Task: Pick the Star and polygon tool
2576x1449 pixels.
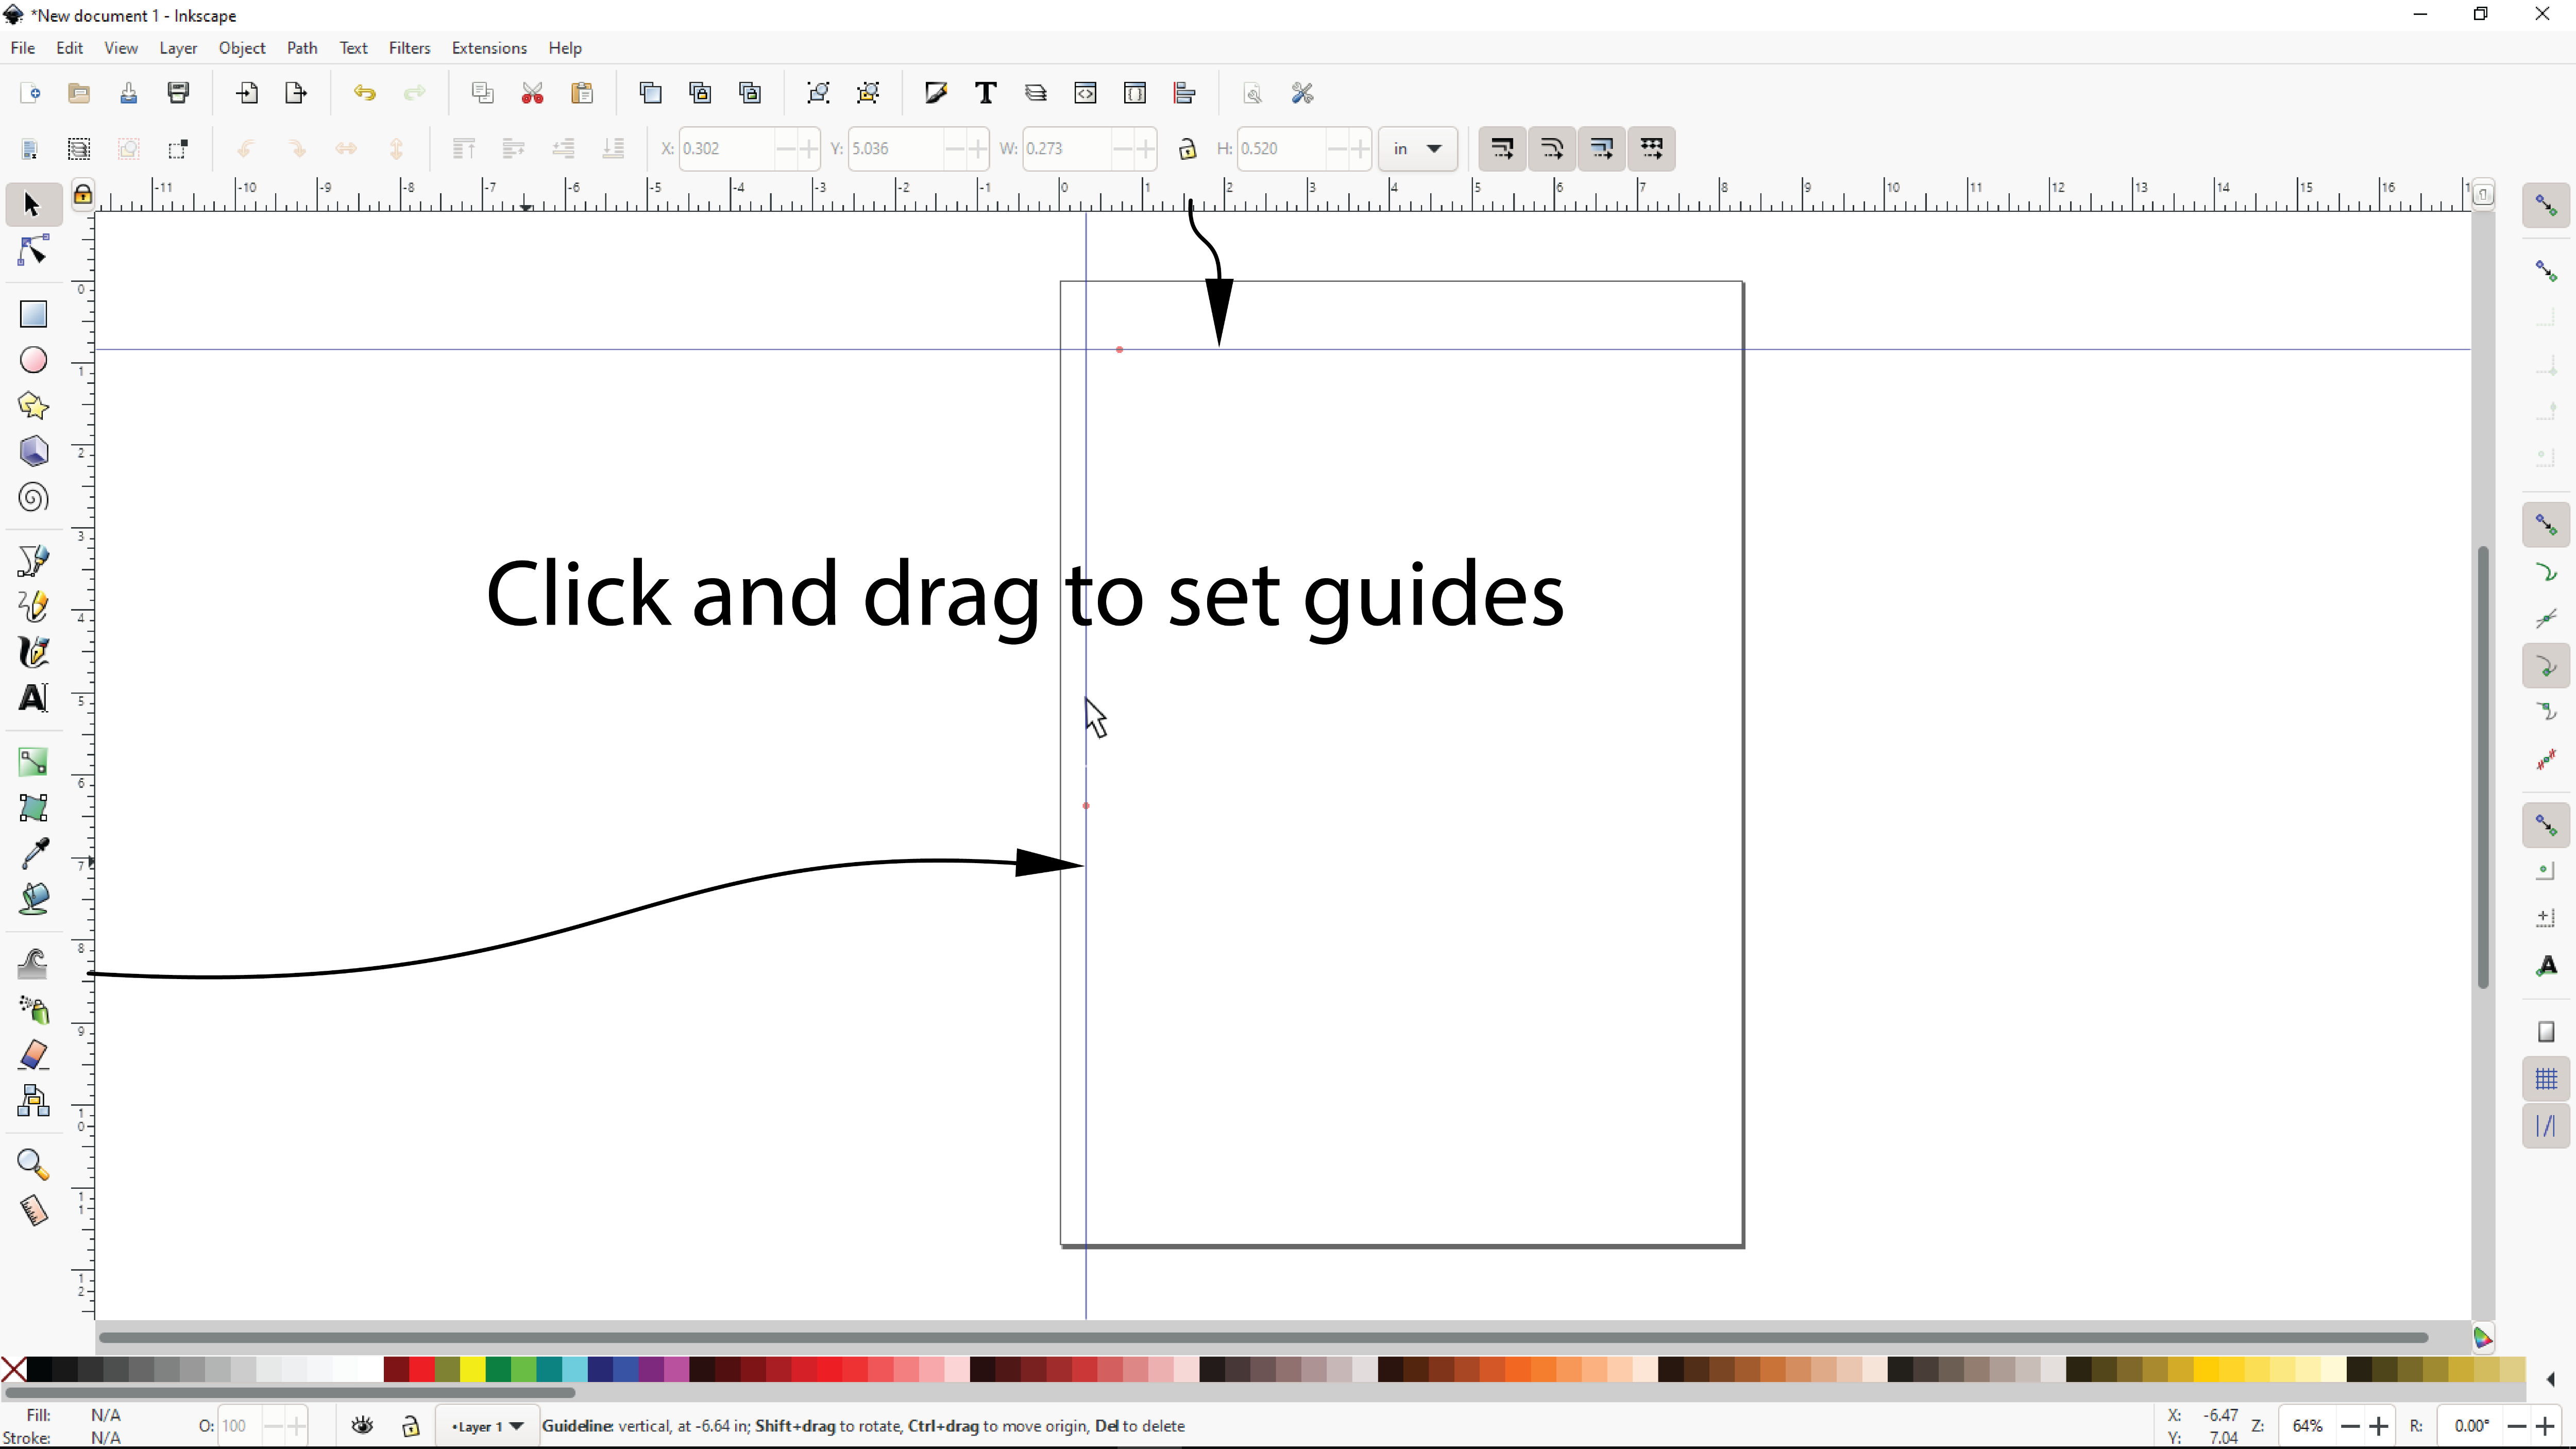Action: pyautogui.click(x=33, y=406)
